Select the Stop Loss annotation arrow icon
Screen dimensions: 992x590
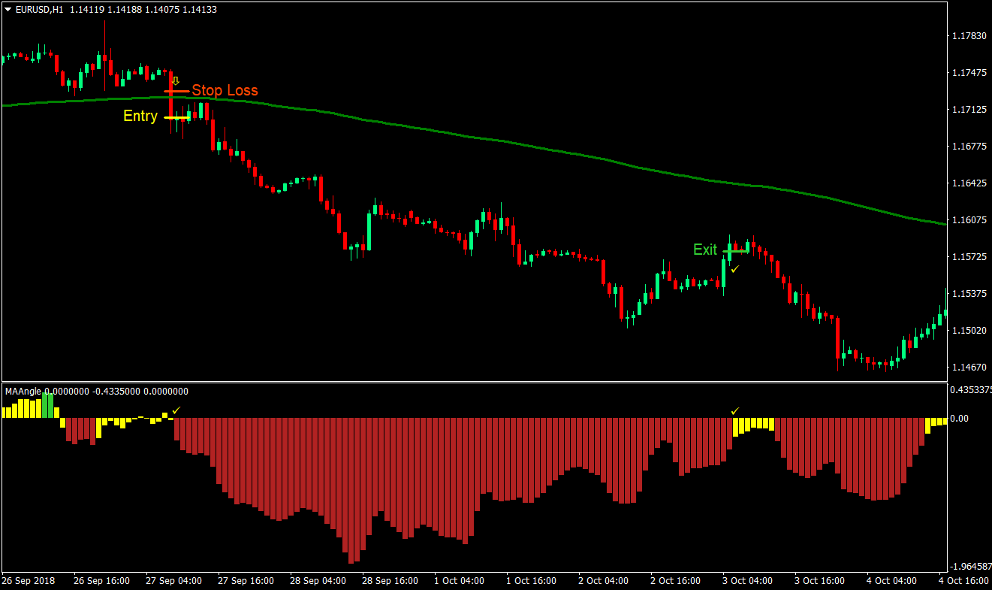(176, 80)
